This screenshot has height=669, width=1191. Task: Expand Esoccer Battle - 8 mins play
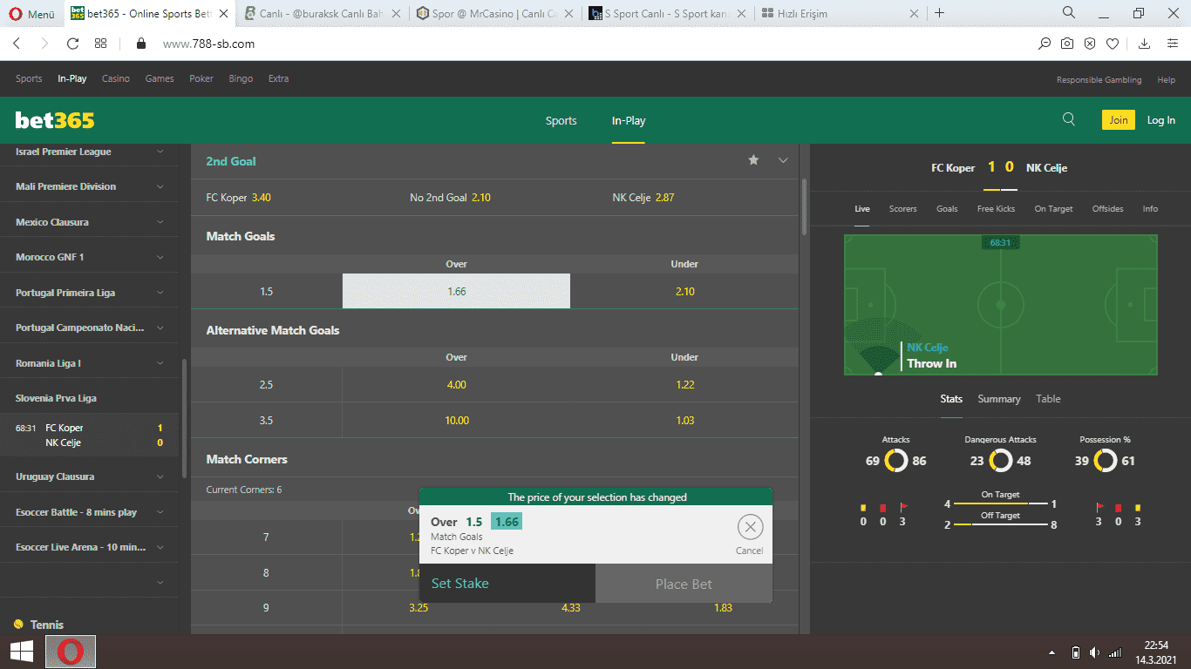click(x=160, y=512)
